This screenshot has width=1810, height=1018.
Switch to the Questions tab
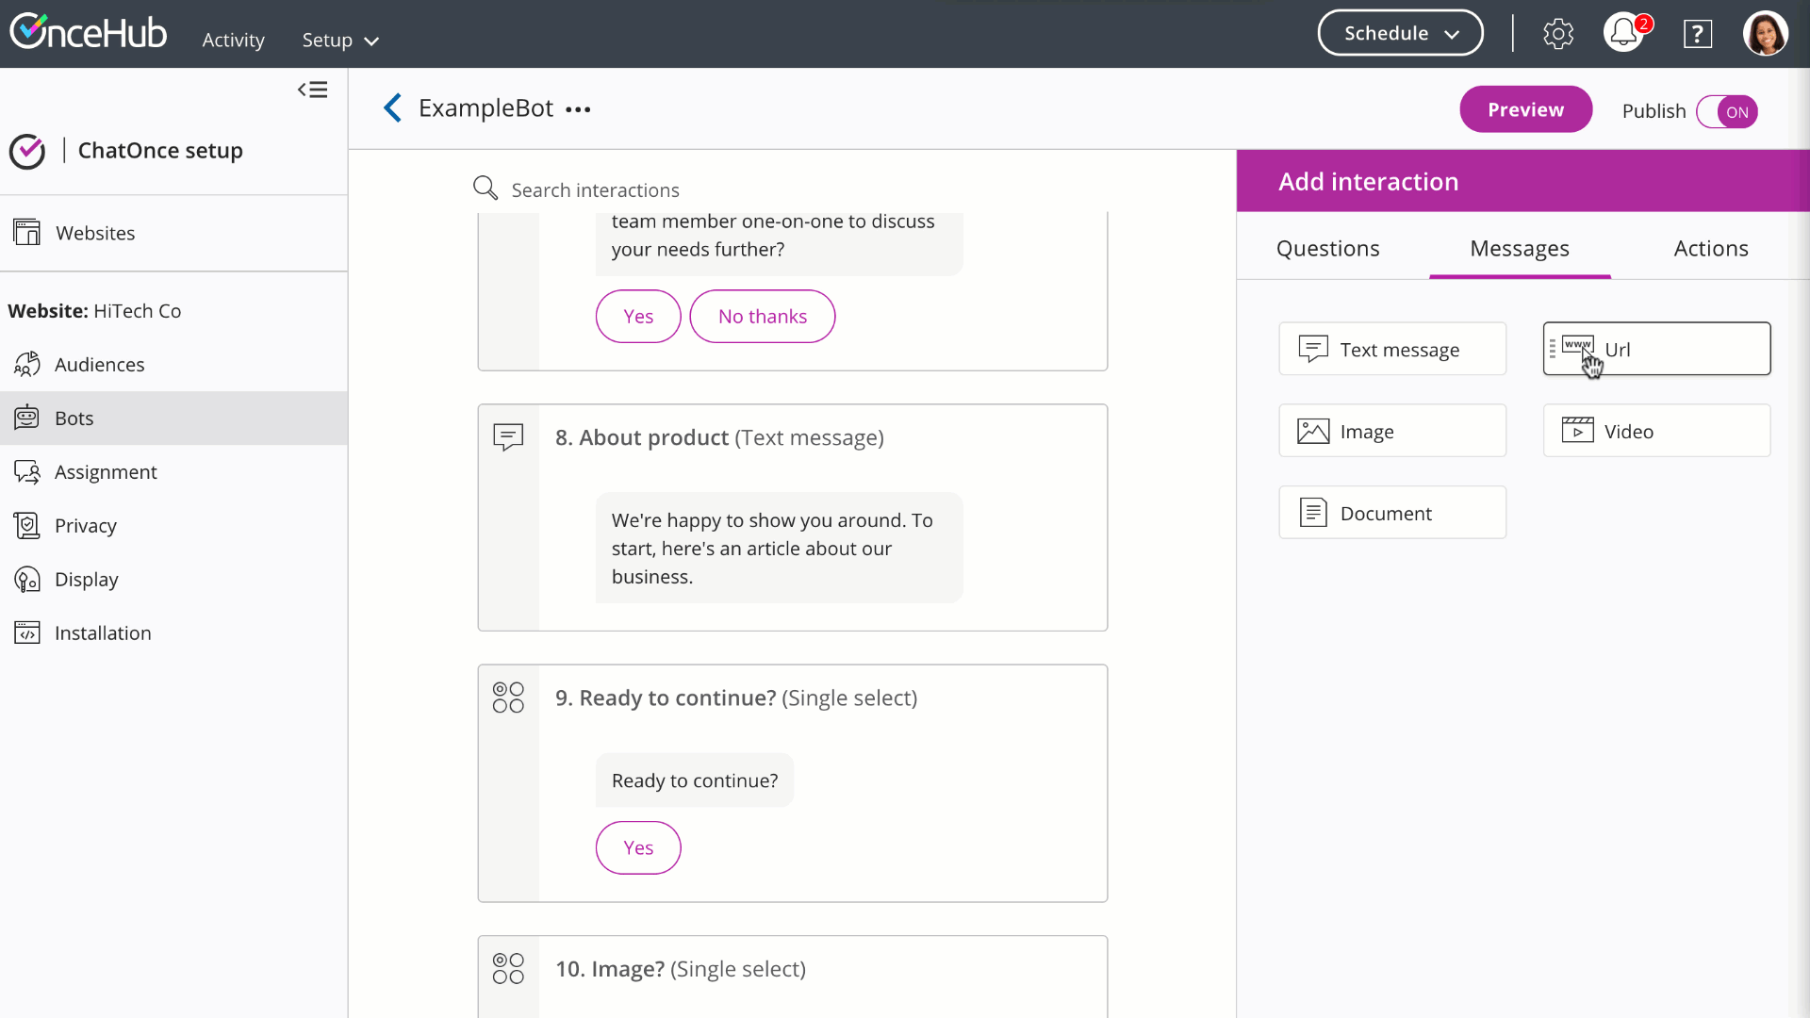click(1327, 248)
